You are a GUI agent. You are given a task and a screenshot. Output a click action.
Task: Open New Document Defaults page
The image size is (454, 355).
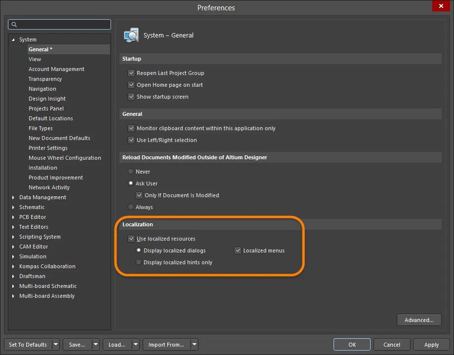(x=59, y=138)
